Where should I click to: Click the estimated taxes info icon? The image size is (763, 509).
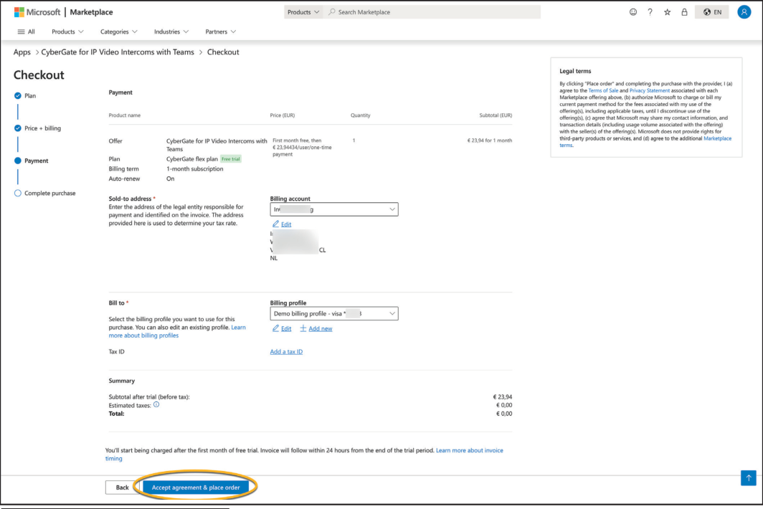pos(156,405)
